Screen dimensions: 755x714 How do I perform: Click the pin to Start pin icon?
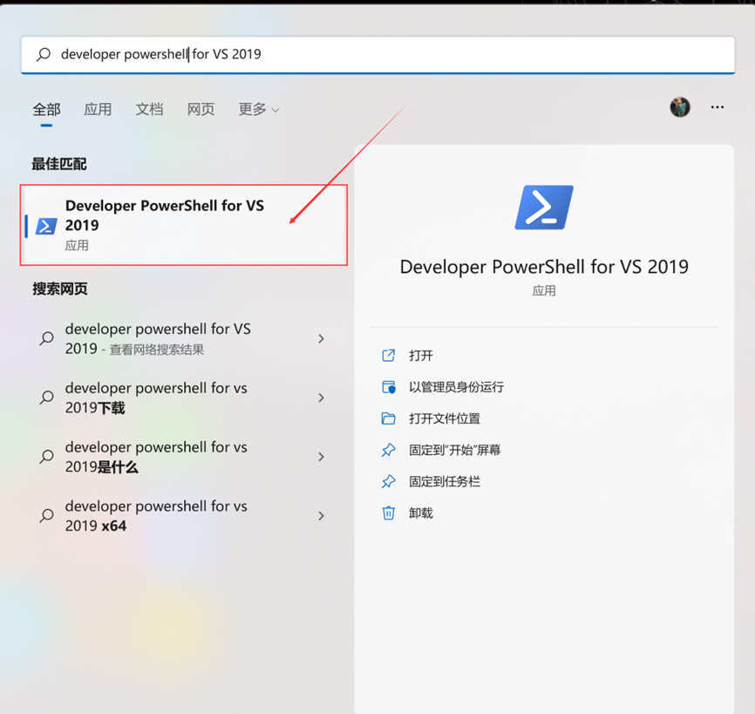389,450
